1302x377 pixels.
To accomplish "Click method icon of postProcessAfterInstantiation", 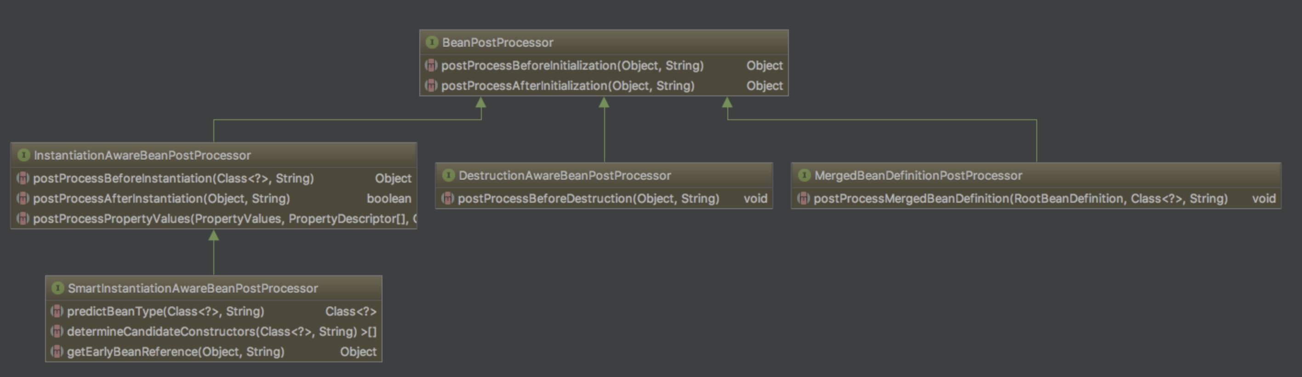I will coord(22,199).
